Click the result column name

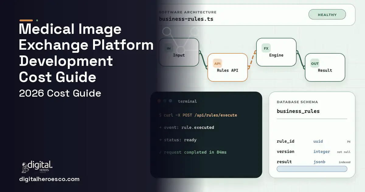pyautogui.click(x=284, y=162)
